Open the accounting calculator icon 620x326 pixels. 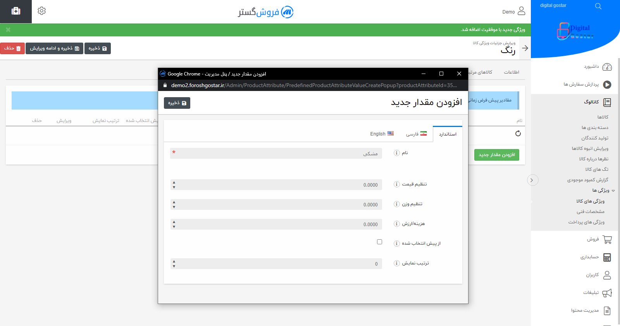pyautogui.click(x=607, y=257)
